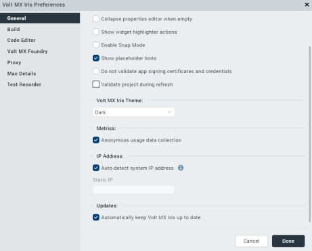Open the Volt MX Iris Theme dropdown

pos(133,112)
